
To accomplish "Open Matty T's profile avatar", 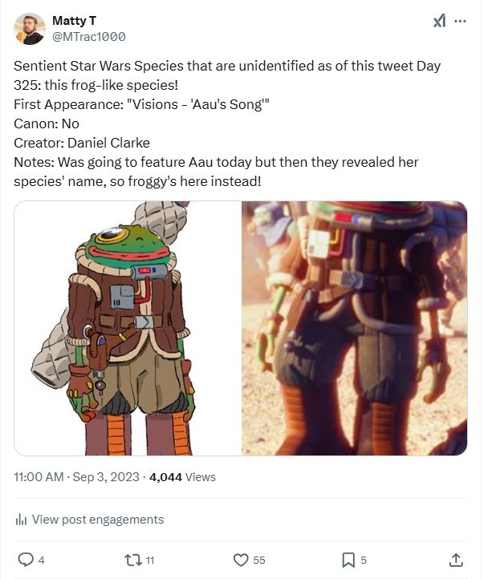I will click(x=30, y=29).
